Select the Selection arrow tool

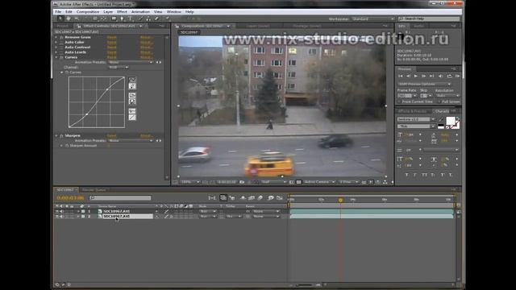click(x=60, y=19)
